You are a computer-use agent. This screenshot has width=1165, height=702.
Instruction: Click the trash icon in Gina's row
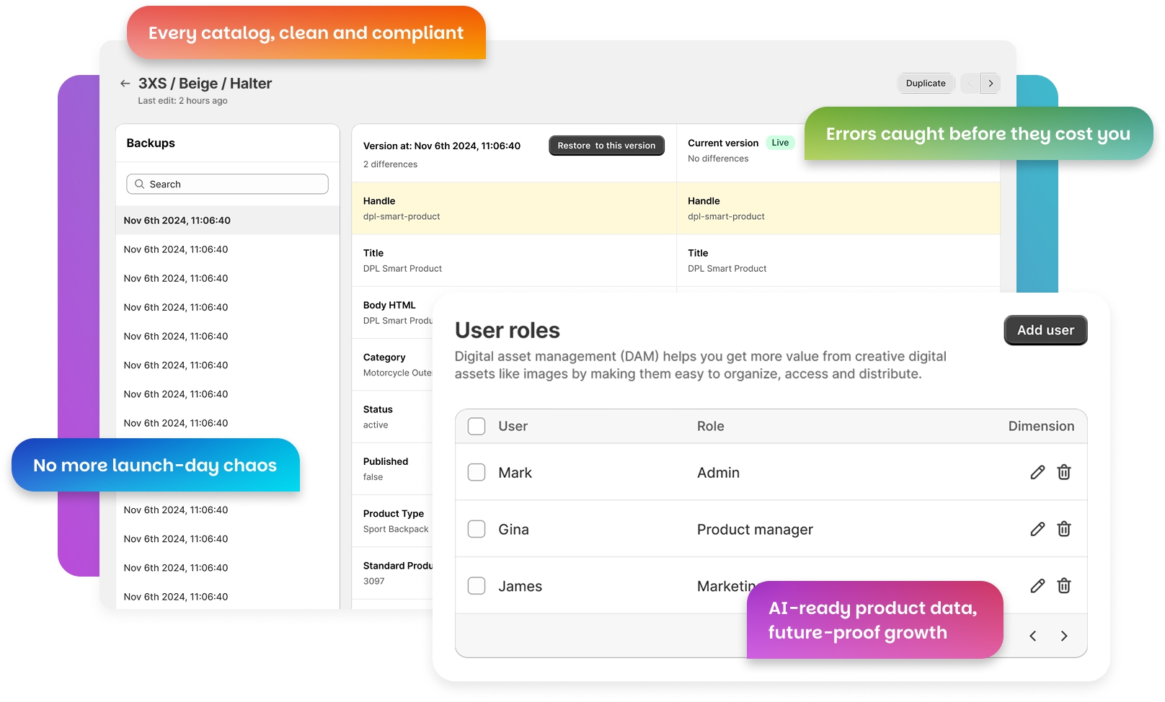[x=1063, y=530]
